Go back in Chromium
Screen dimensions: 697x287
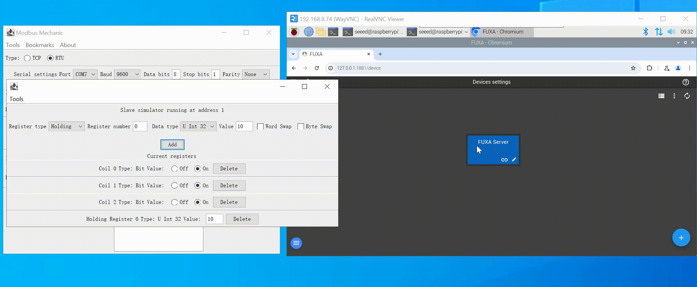pyautogui.click(x=294, y=68)
